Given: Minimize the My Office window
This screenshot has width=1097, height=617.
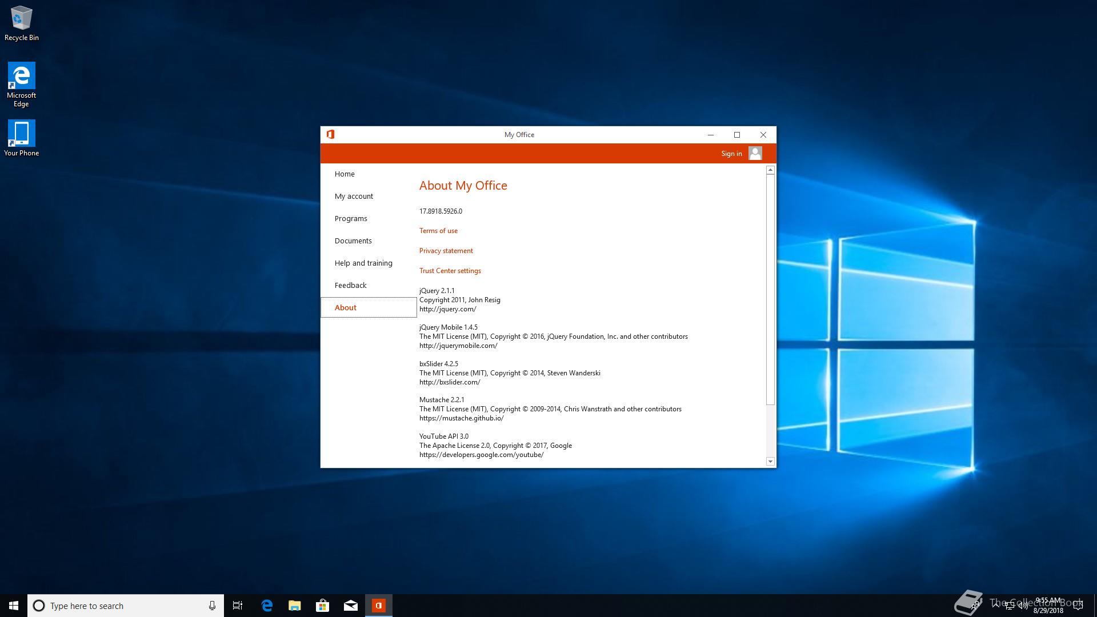Looking at the screenshot, I should point(711,135).
